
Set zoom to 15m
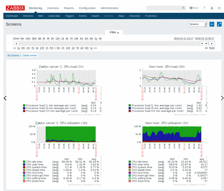point(28,38)
